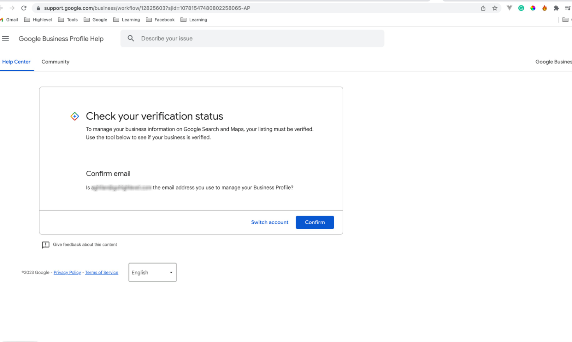The height and width of the screenshot is (342, 572).
Task: Click the feedback speech bubble icon
Action: pos(46,245)
